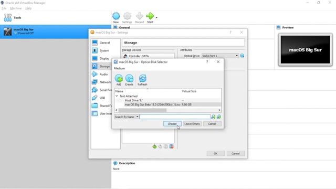
Task: Select Controller: SATA in Storage Devices
Action: [148, 56]
